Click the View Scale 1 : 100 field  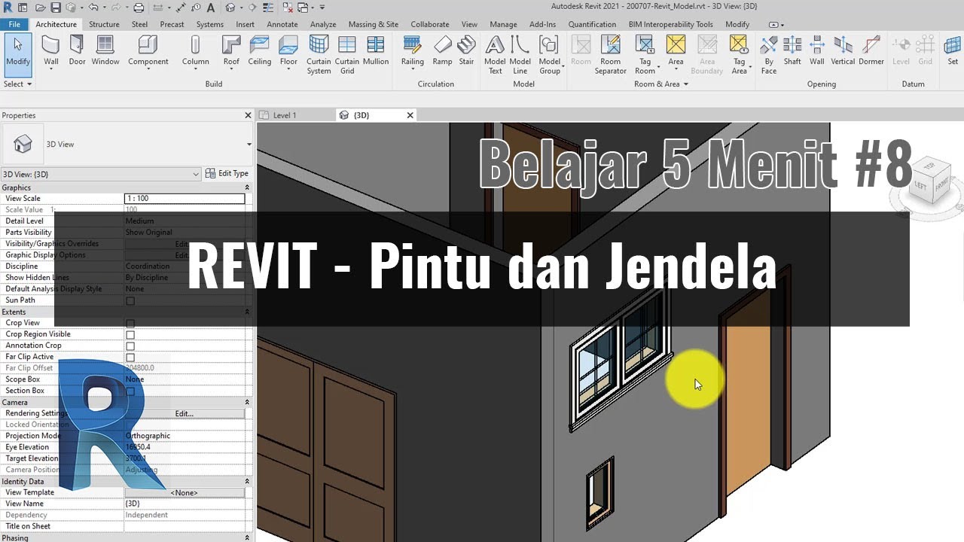[x=185, y=199]
